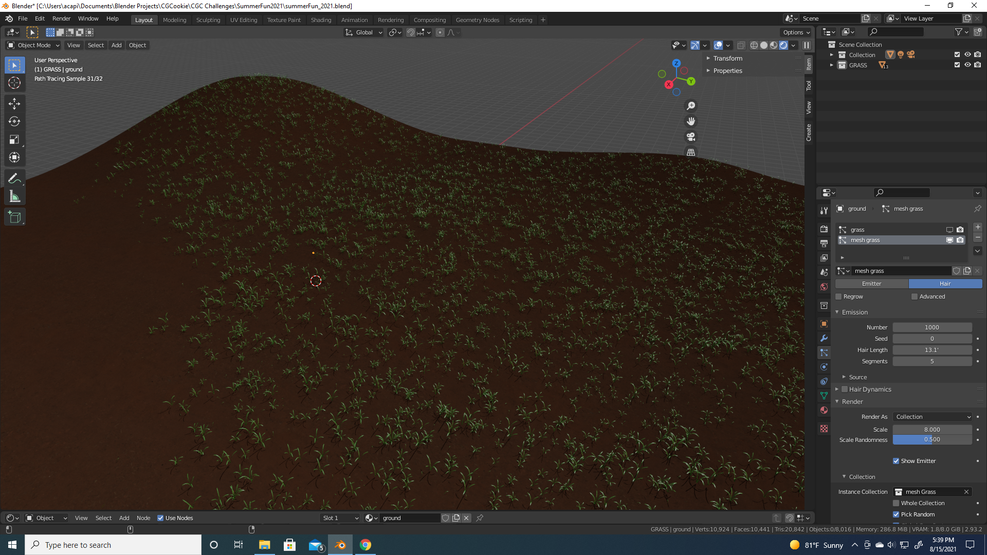Select the Move tool in the viewport toolbar
987x555 pixels.
(14, 103)
